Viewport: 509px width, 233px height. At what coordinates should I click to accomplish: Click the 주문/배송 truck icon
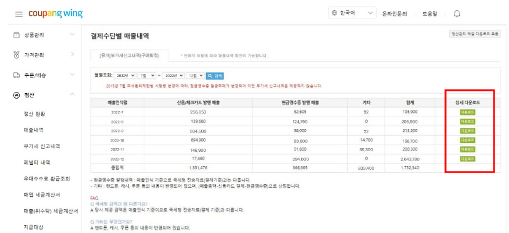[16, 75]
